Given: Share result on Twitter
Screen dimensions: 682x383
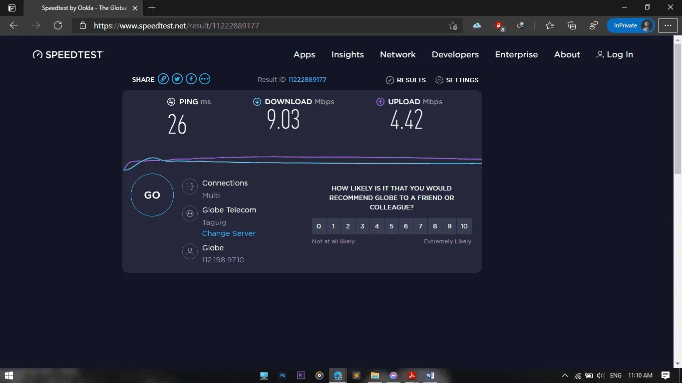Looking at the screenshot, I should pos(177,79).
